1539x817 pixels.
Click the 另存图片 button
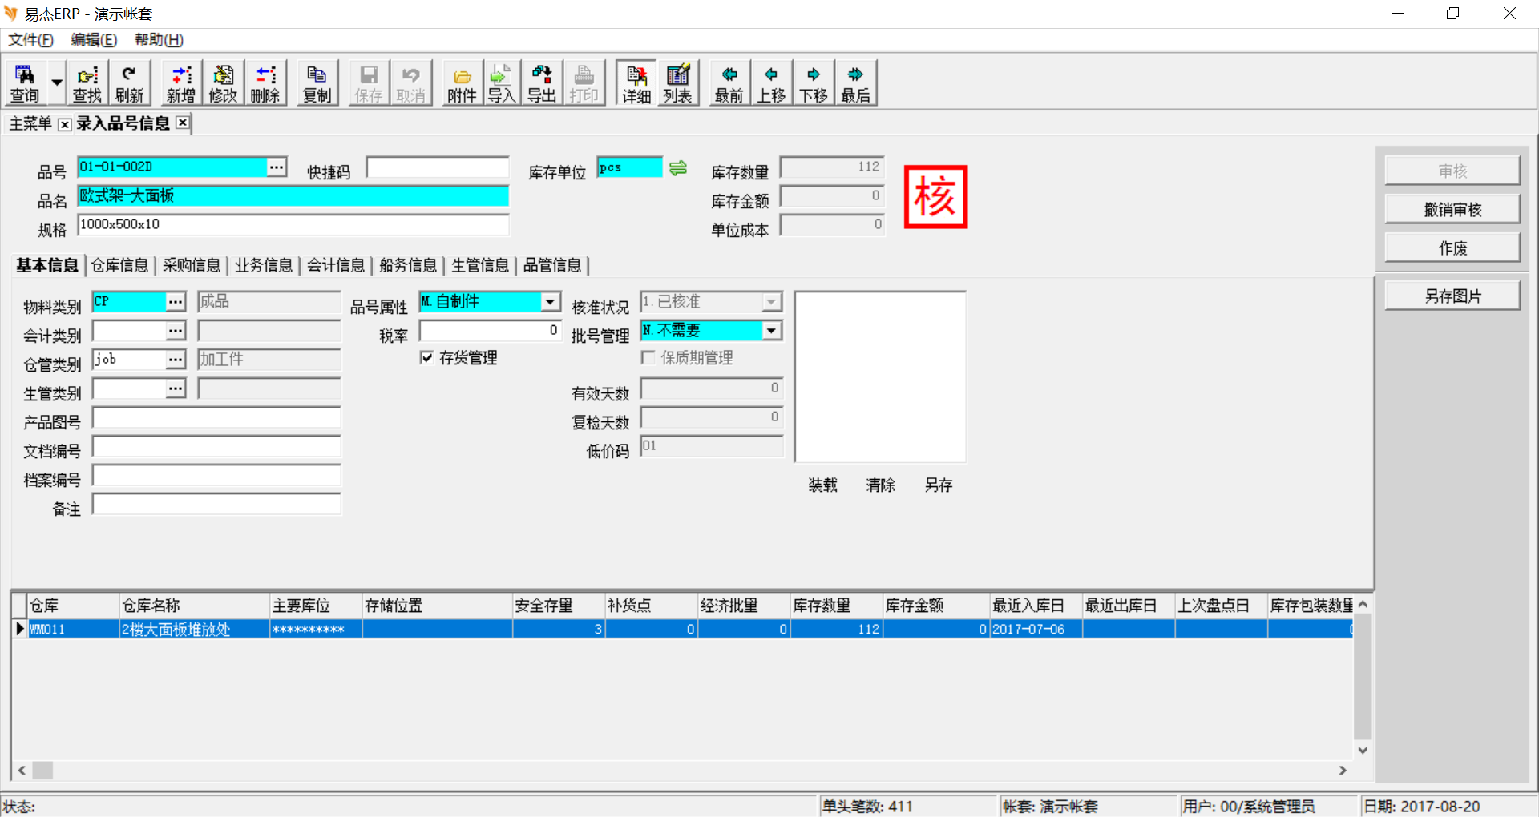[x=1452, y=296]
